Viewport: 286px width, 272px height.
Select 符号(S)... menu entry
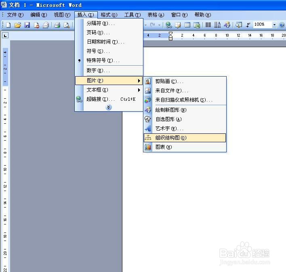tap(109, 51)
